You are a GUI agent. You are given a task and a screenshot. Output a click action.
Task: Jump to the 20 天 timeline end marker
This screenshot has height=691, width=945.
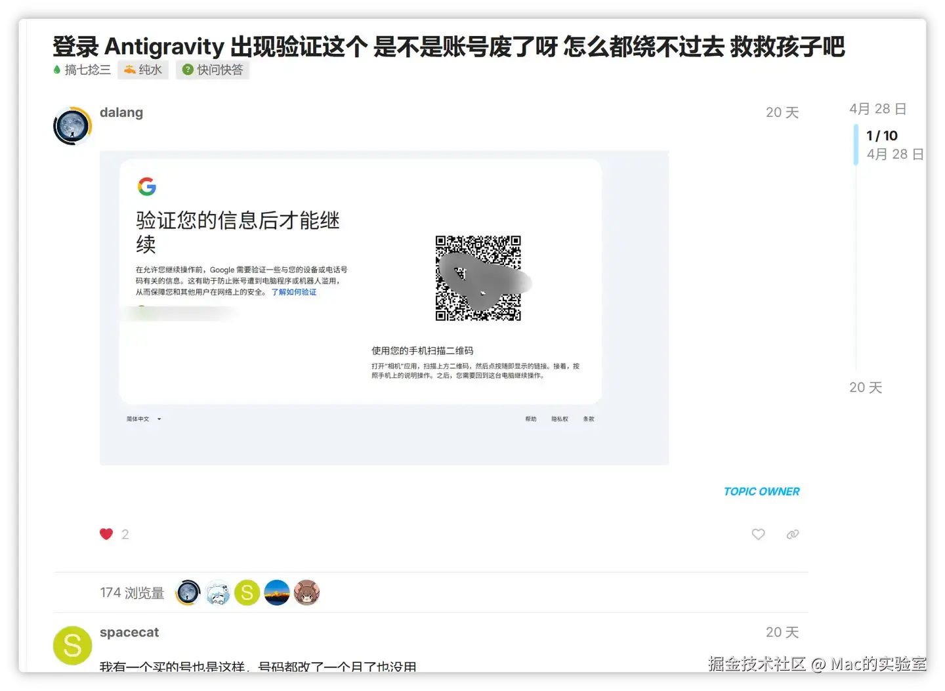pyautogui.click(x=866, y=387)
